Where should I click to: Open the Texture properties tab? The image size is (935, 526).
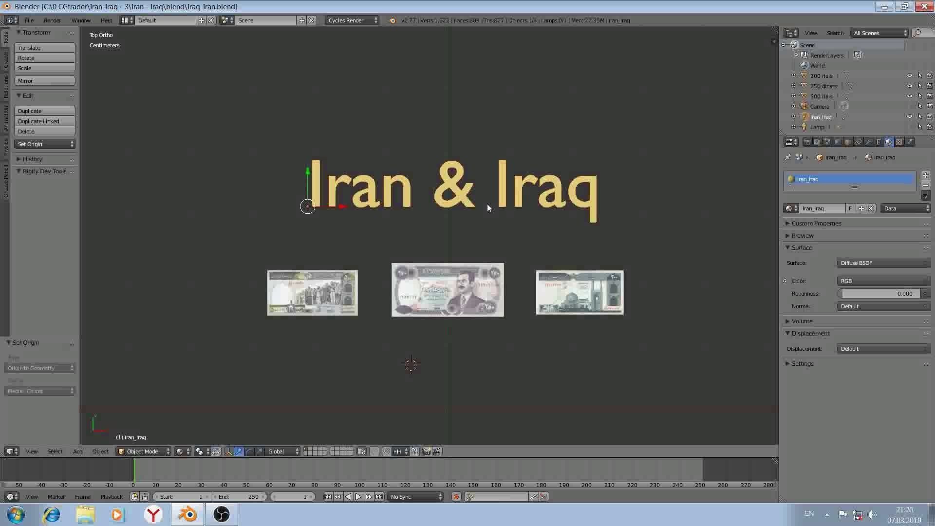point(899,142)
